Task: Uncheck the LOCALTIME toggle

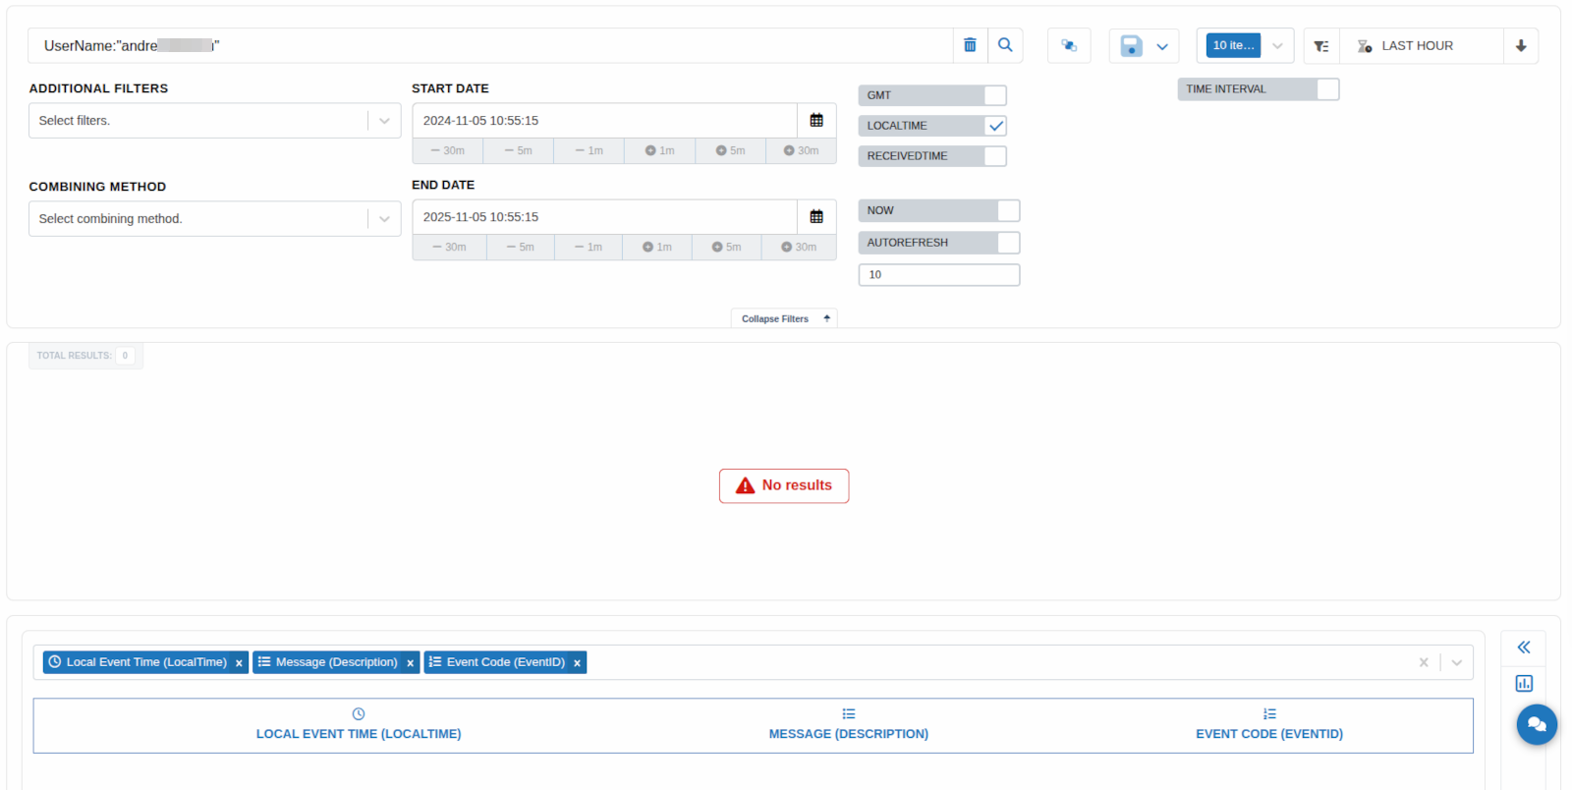Action: tap(995, 126)
